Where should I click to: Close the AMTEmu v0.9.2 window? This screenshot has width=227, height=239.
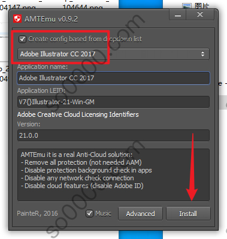click(x=200, y=15)
